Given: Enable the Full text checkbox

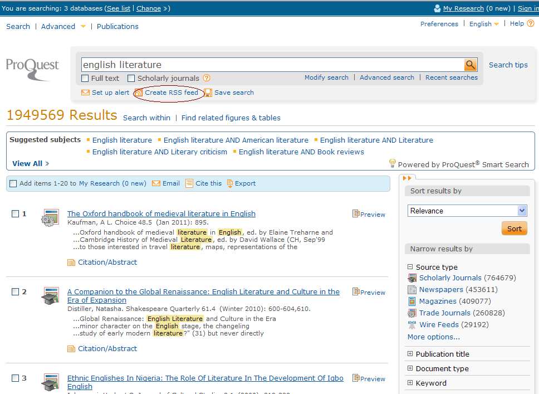Looking at the screenshot, I should coord(85,78).
